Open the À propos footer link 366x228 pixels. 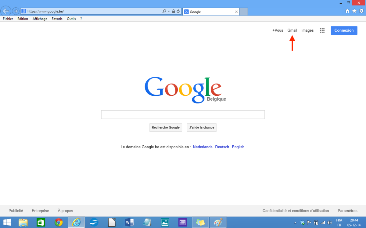(65, 211)
